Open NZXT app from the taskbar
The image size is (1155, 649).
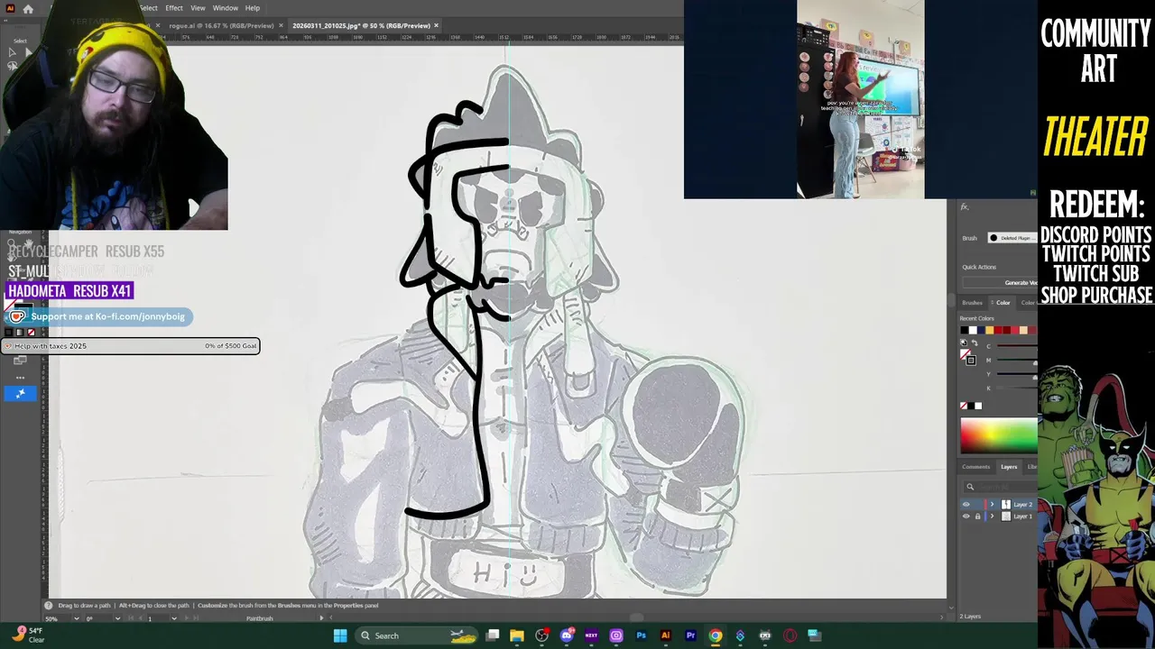(x=591, y=635)
